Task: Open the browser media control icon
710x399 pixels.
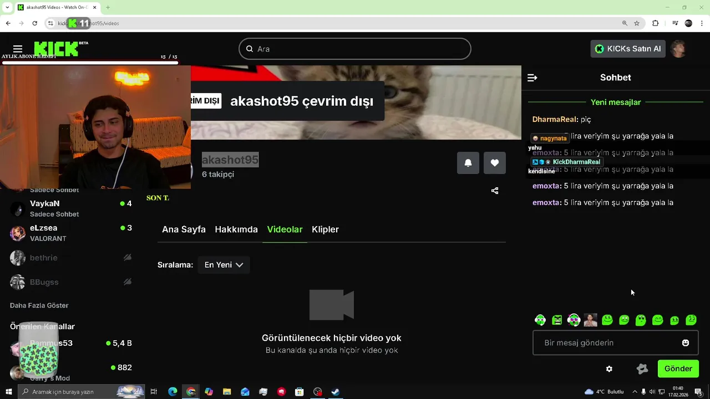Action: (675, 23)
